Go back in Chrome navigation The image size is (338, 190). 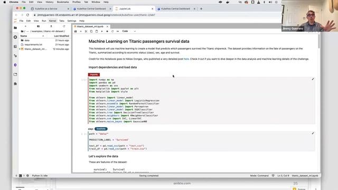16,15
